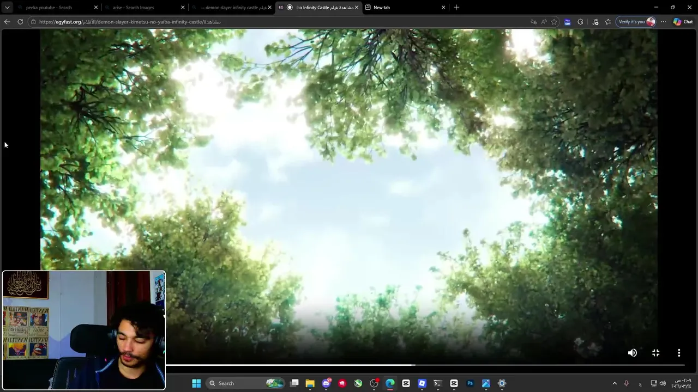Viewport: 698px width, 392px height.
Task: Exit fullscreen in the video player
Action: click(656, 353)
